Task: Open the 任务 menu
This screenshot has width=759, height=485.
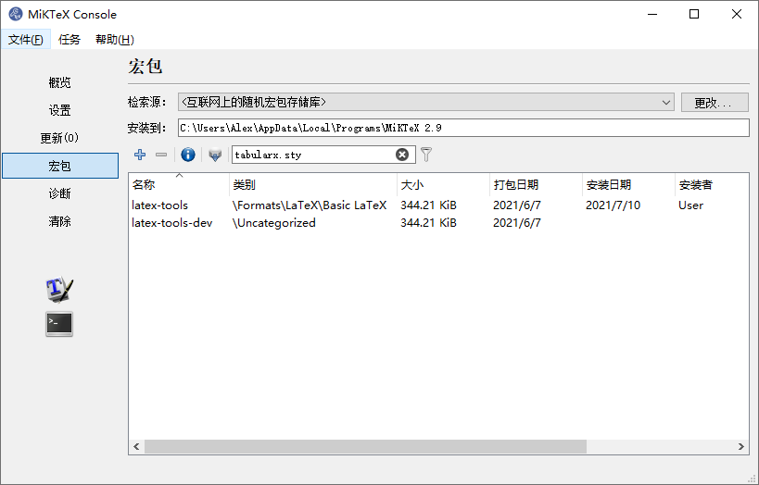Action: (70, 39)
